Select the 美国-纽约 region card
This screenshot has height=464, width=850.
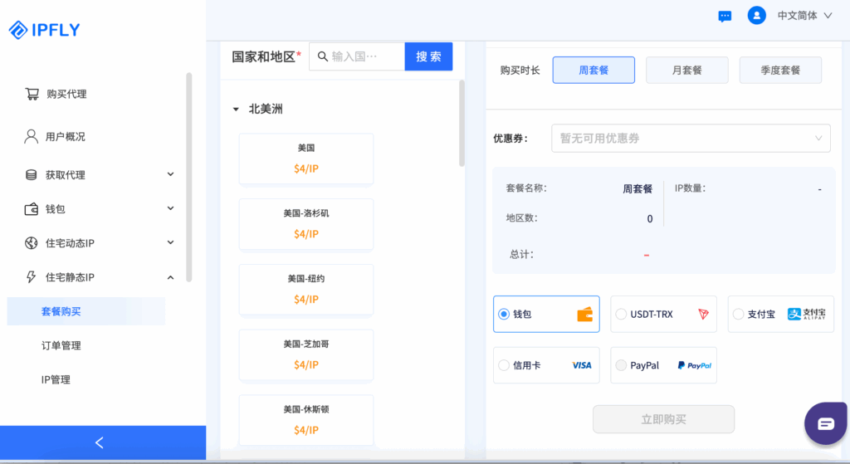click(x=306, y=290)
